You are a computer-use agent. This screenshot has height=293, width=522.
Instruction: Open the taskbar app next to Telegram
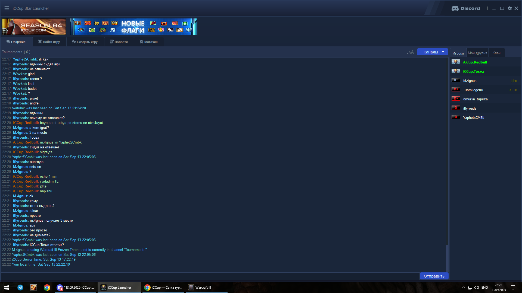34,288
